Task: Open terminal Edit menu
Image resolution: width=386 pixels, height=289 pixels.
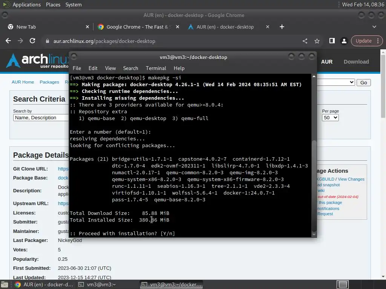Action: (x=93, y=68)
